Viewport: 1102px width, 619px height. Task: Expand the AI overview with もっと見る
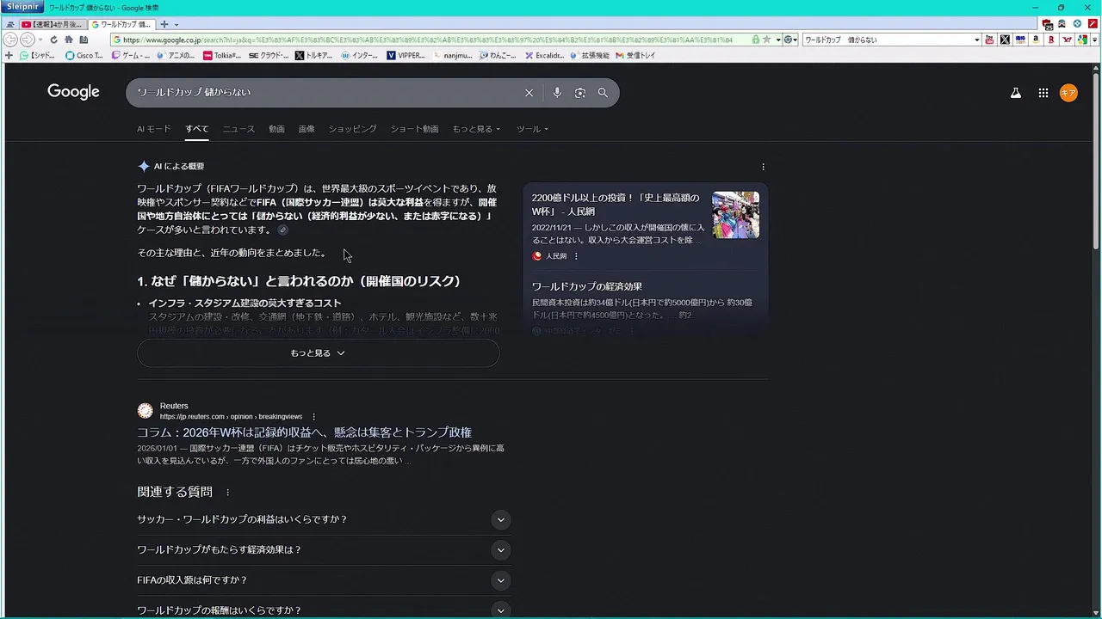point(318,353)
